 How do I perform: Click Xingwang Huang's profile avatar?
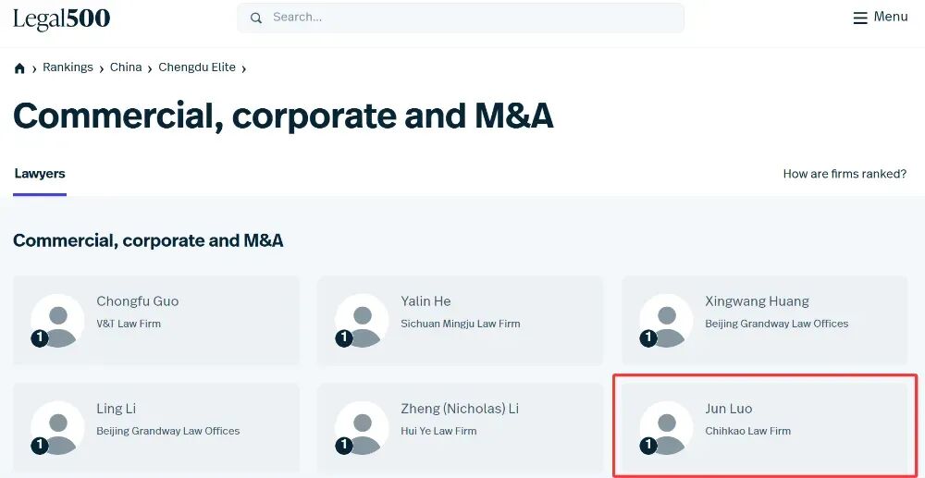(666, 321)
